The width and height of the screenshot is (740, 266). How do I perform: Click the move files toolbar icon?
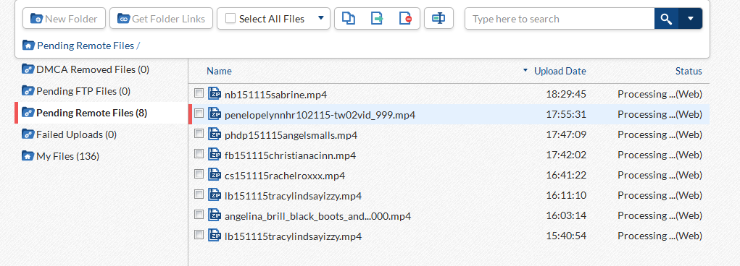[x=377, y=19]
